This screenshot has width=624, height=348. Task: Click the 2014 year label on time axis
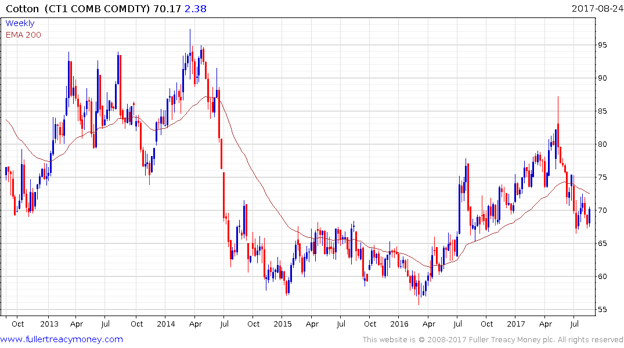[x=166, y=324]
